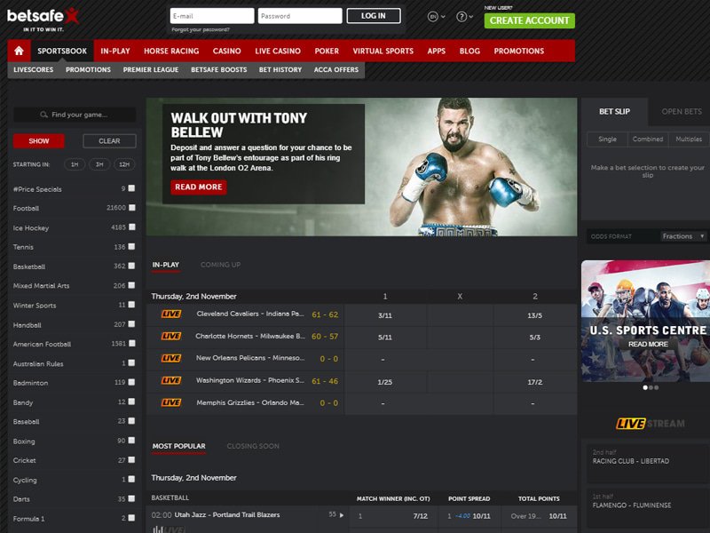Image resolution: width=710 pixels, height=533 pixels.
Task: Open the Livescores submenu link
Action: [x=34, y=70]
